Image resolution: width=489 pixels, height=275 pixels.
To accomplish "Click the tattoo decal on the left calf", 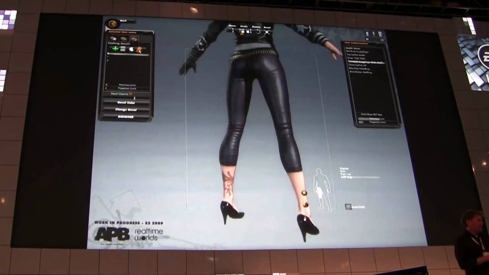I will point(228,183).
